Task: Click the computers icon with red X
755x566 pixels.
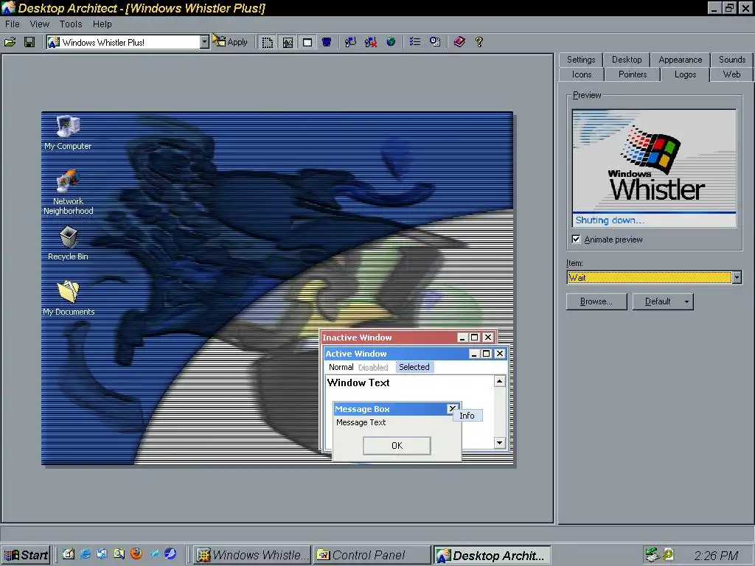Action: pos(370,42)
